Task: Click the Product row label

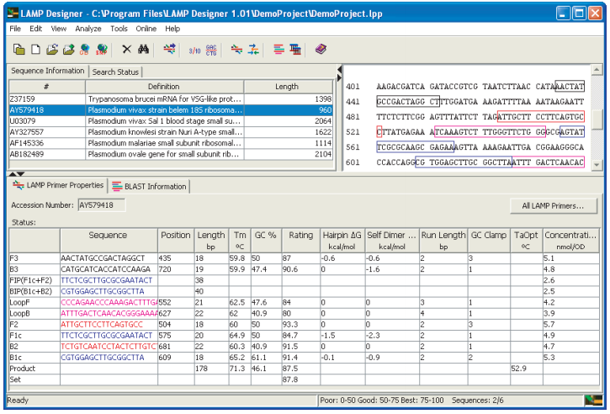Action: click(x=34, y=369)
